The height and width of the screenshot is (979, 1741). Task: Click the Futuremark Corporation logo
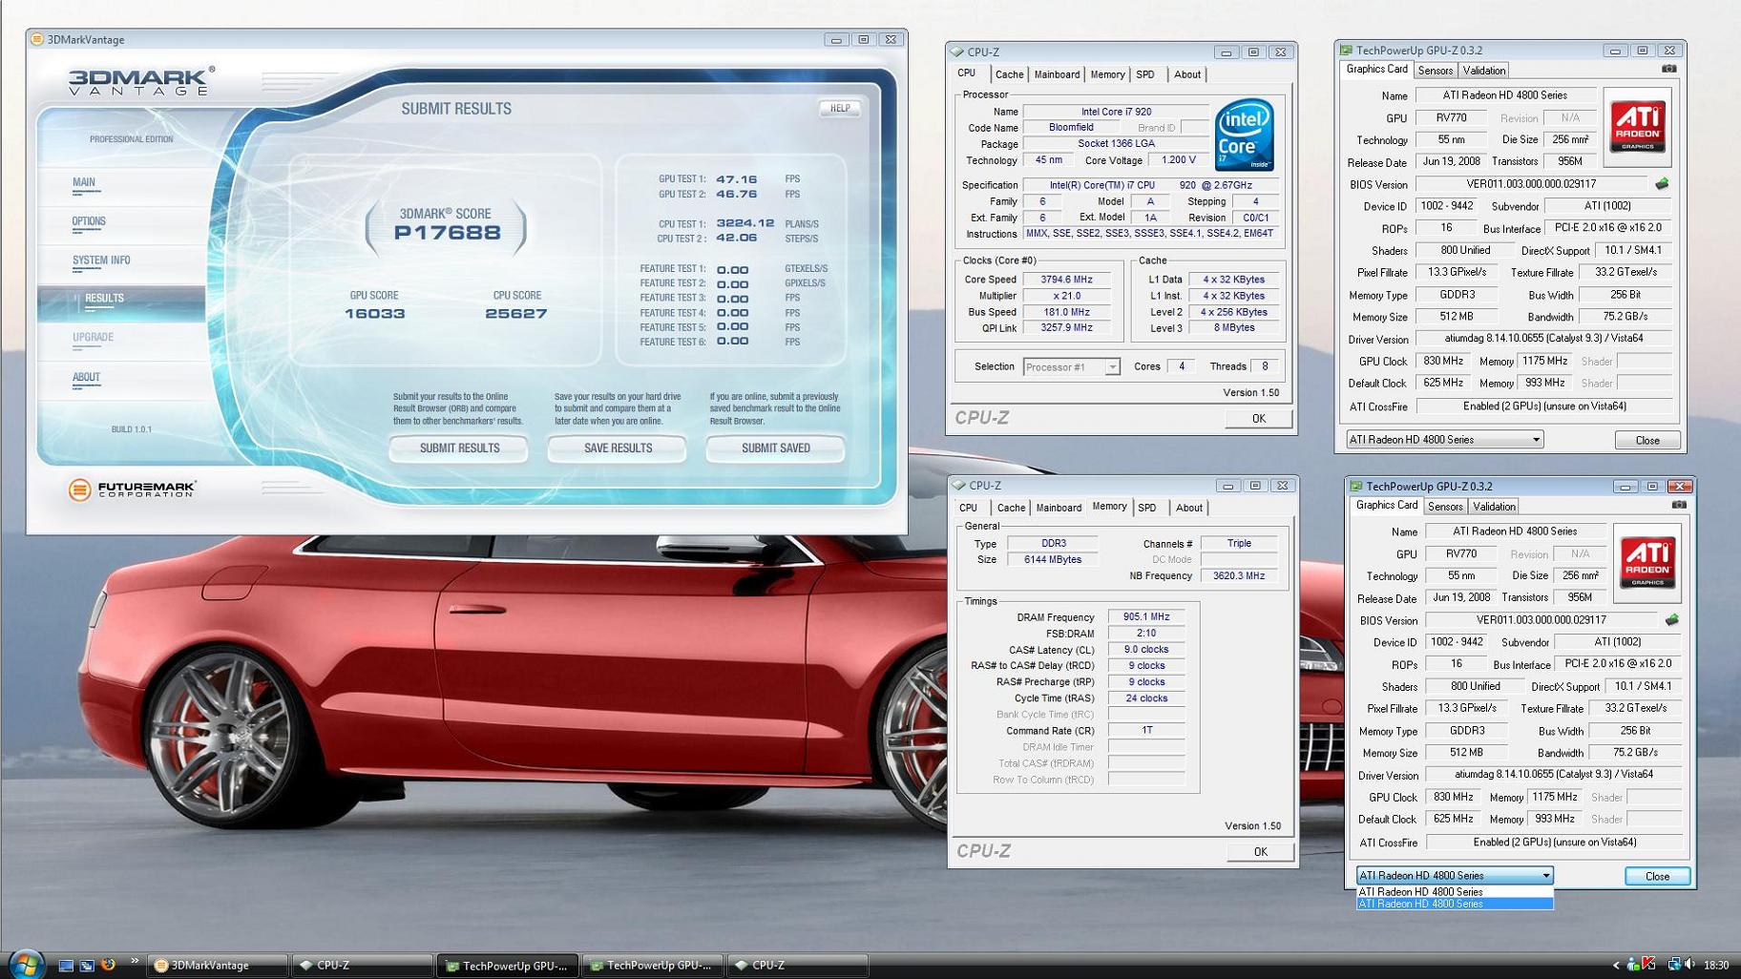133,489
